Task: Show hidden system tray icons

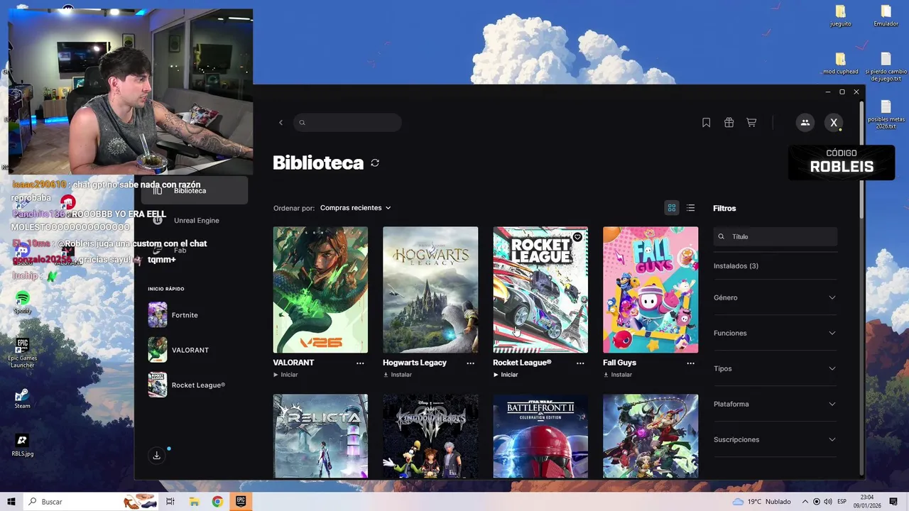Action: click(x=805, y=502)
